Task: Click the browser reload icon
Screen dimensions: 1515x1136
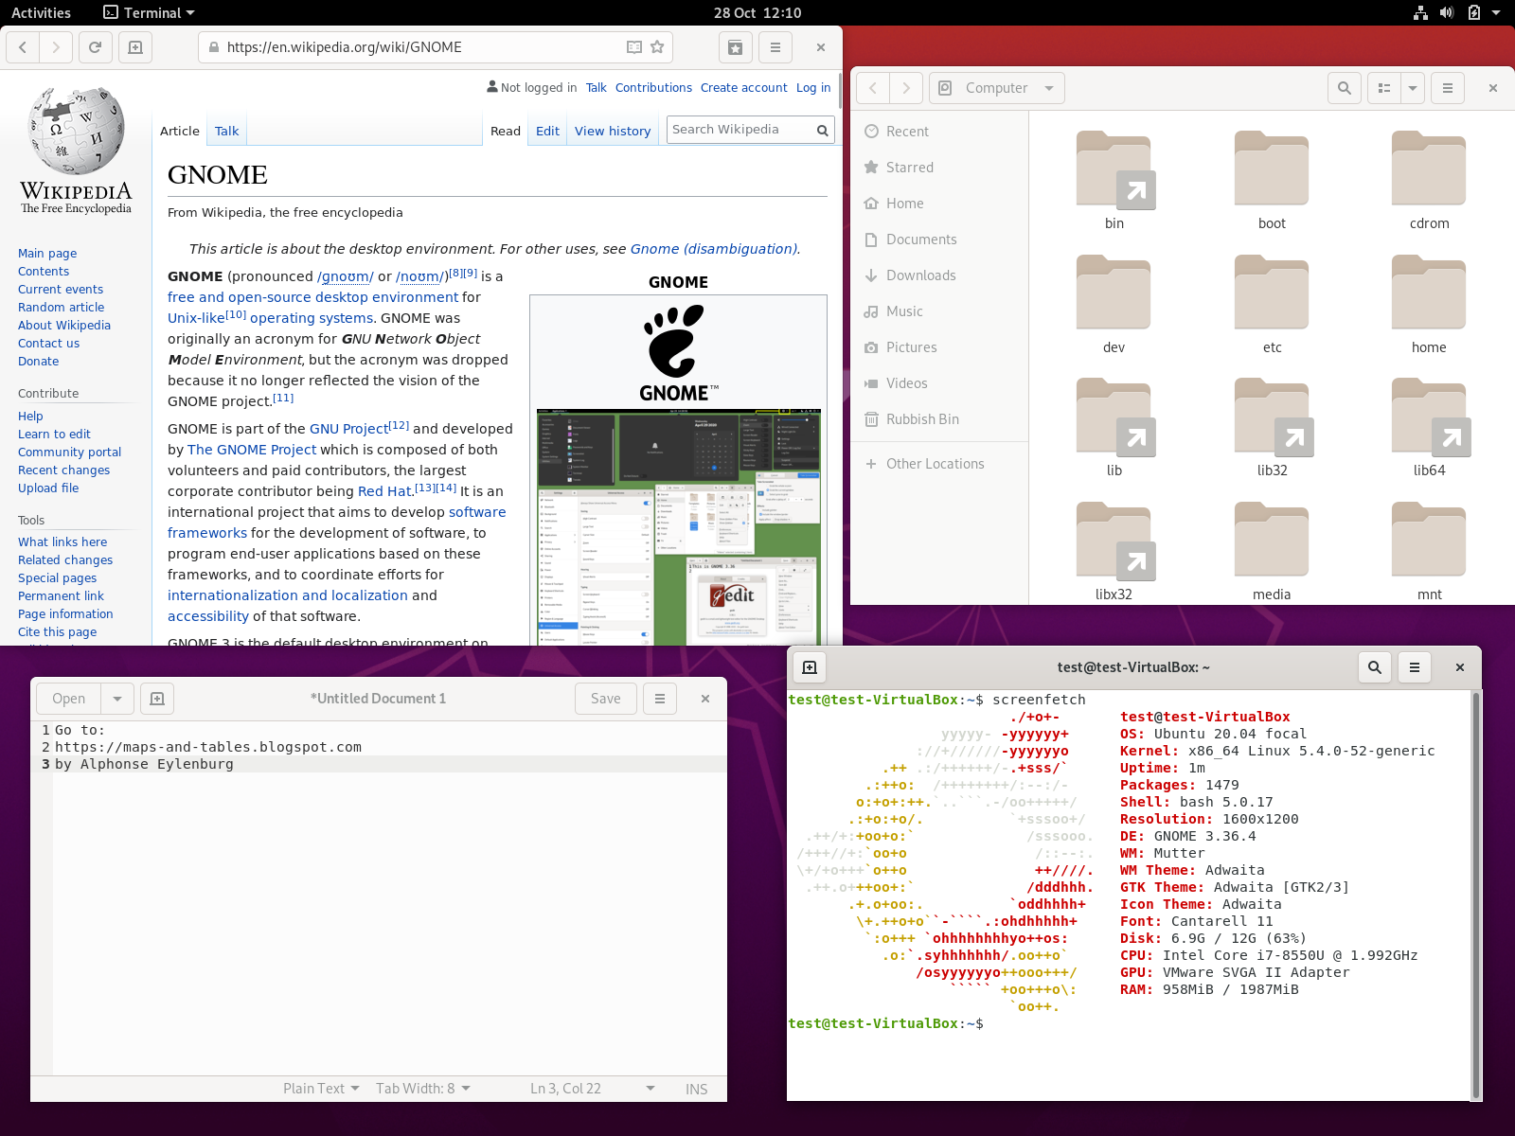Action: [95, 47]
